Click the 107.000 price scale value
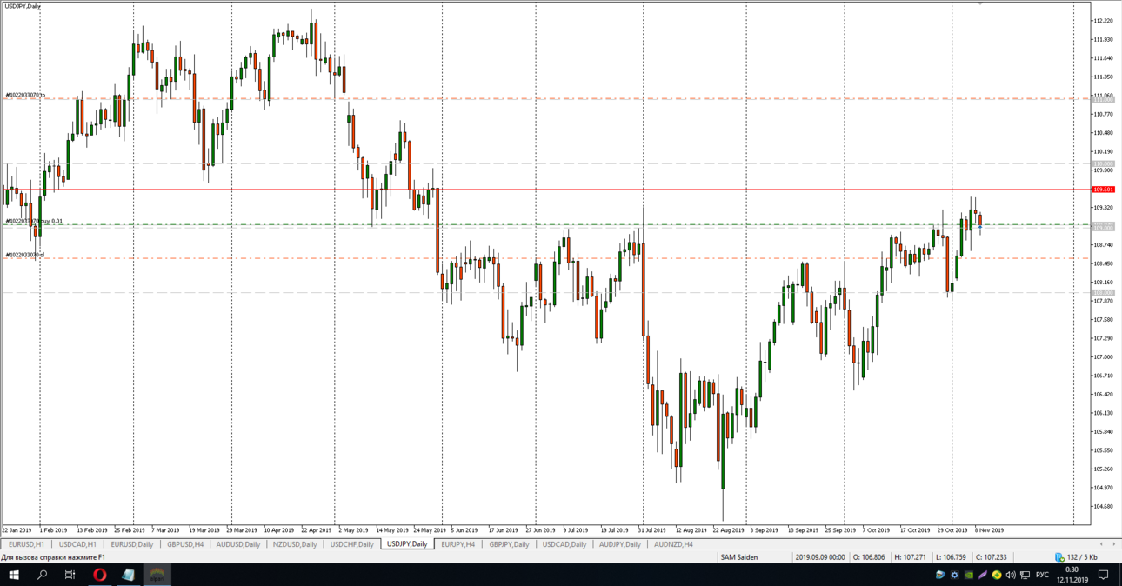1122x586 pixels. click(1103, 356)
